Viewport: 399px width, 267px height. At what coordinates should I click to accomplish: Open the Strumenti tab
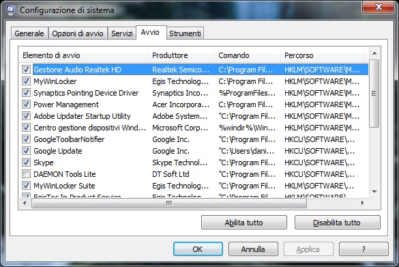(x=185, y=33)
